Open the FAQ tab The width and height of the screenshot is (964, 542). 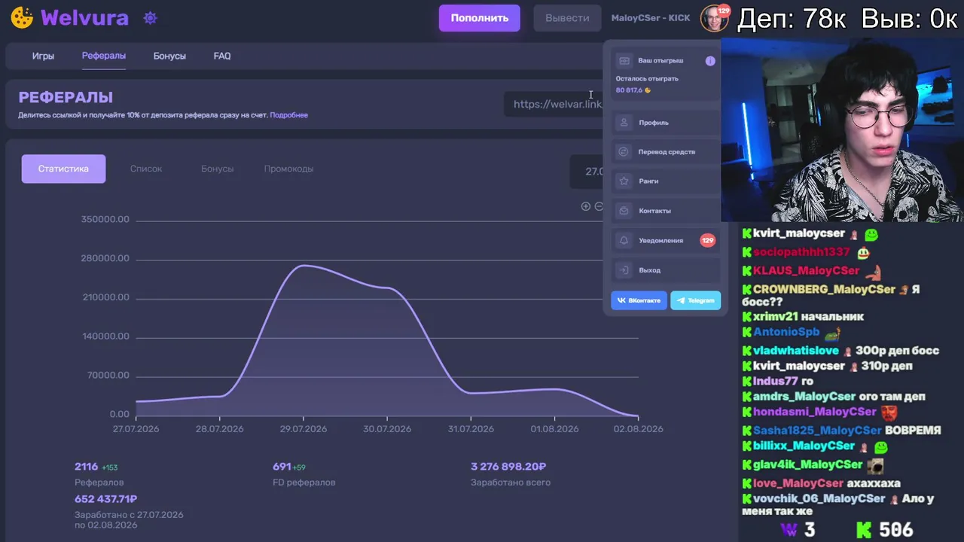(x=222, y=56)
